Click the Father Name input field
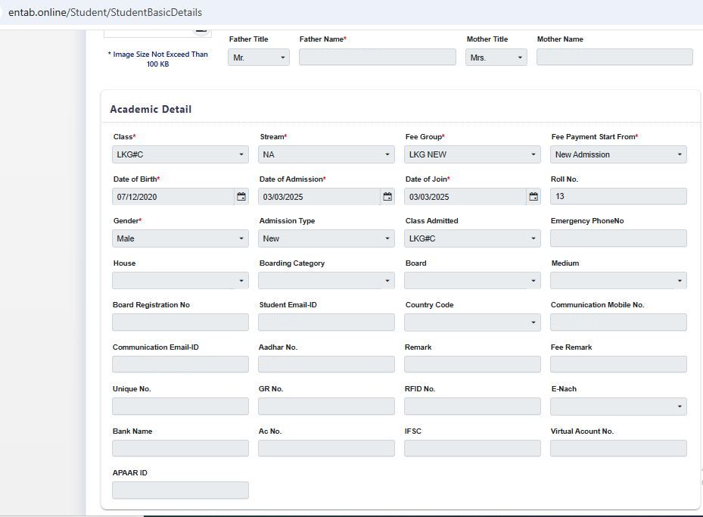703x517 pixels. tap(377, 58)
